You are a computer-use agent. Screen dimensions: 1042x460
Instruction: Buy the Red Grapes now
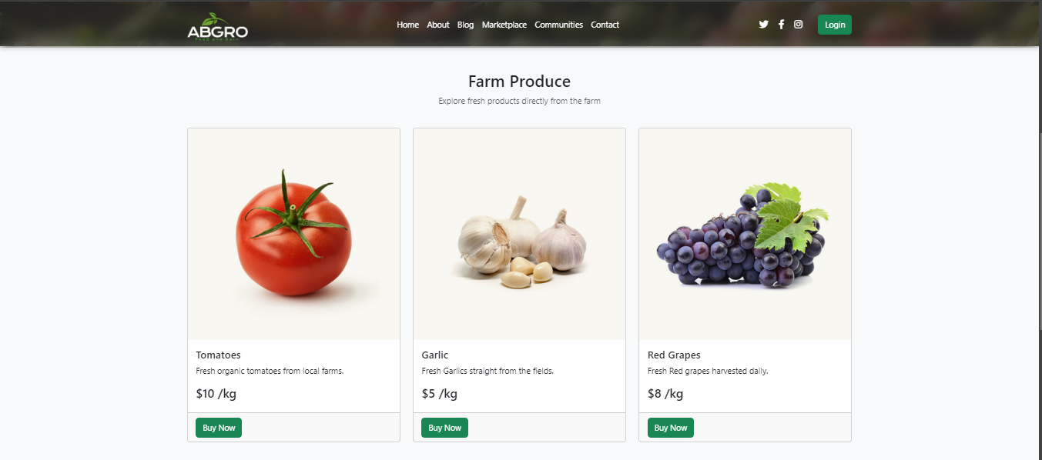pos(670,428)
